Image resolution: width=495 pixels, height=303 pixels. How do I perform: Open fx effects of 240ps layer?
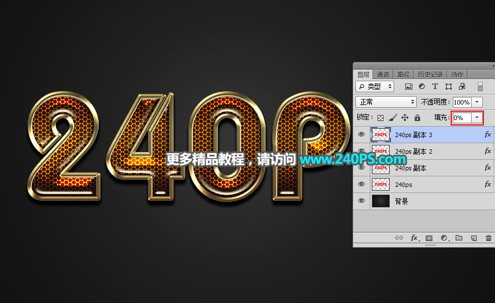point(488,184)
